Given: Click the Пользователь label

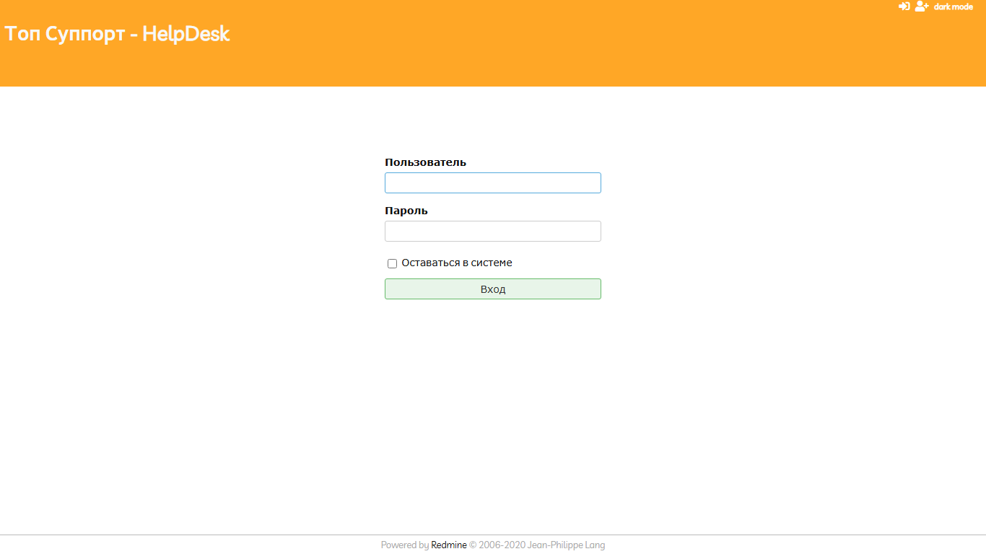Looking at the screenshot, I should (425, 162).
